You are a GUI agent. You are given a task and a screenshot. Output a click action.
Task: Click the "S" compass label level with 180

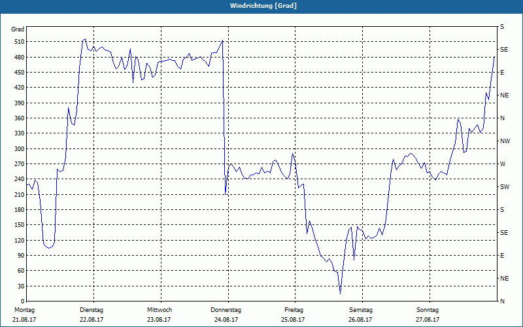click(502, 210)
